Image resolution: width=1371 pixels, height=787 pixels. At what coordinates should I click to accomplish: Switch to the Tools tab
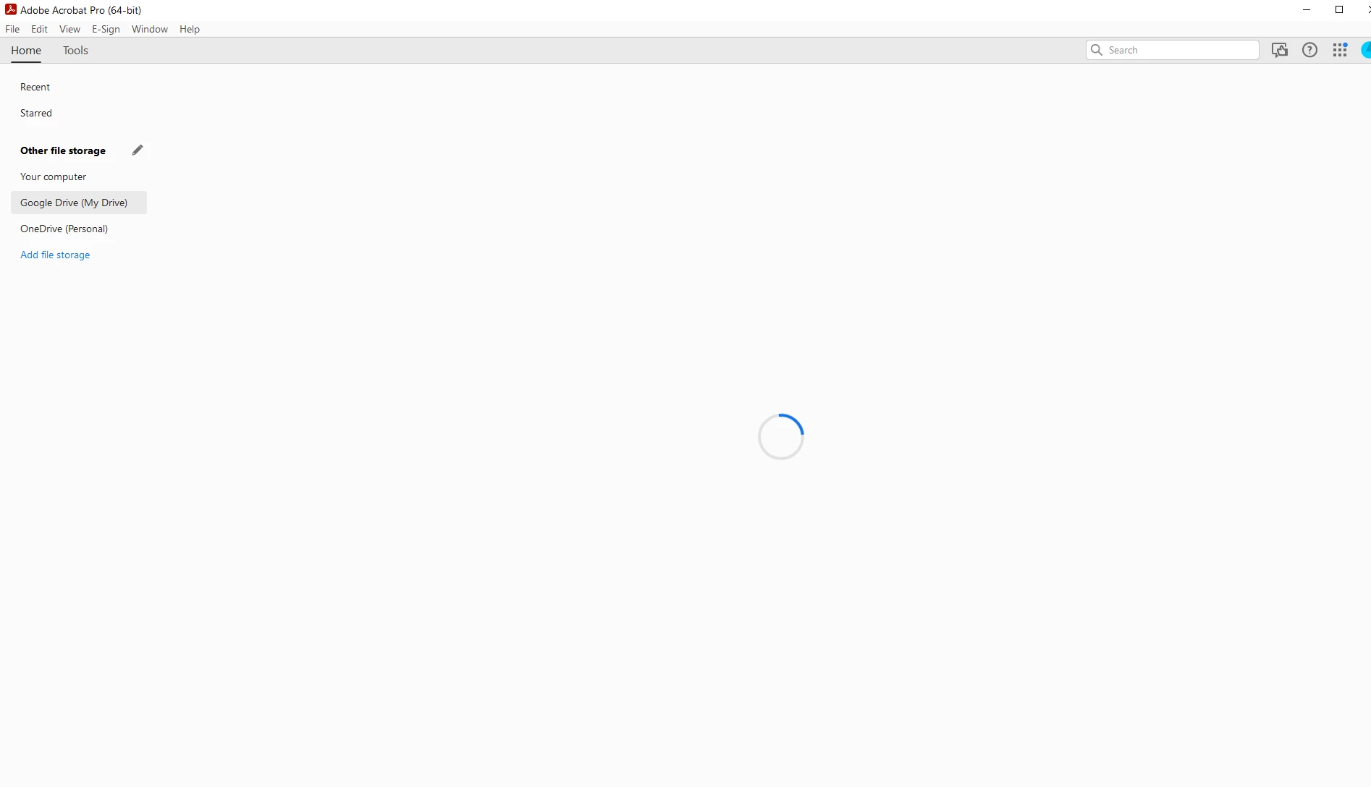click(x=75, y=50)
